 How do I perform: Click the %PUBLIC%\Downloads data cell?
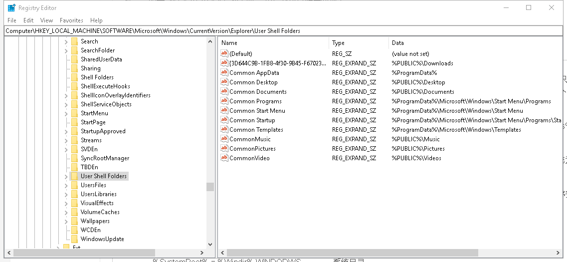pyautogui.click(x=422, y=63)
